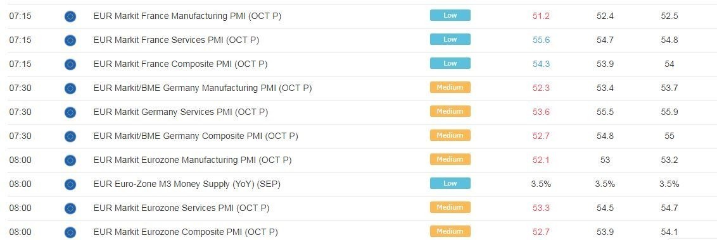Open EUR Markit Eurozone Services PMI event

[181, 208]
